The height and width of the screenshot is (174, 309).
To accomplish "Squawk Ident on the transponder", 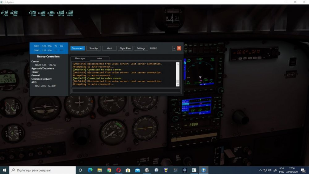I will (x=109, y=48).
